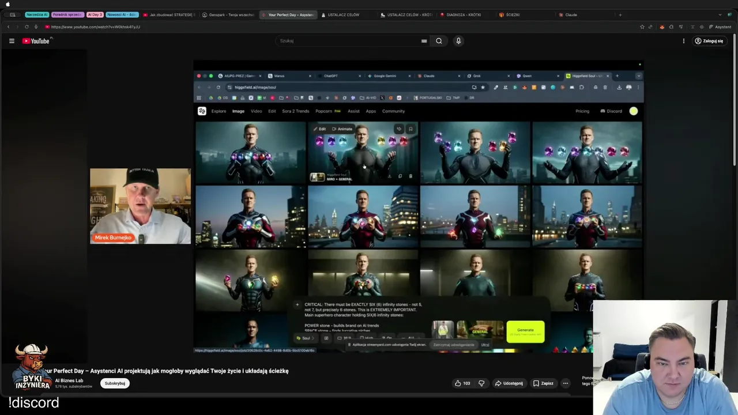Viewport: 738px width, 415px height.
Task: Open the Poradnik sprzedaży tab group
Action: coord(67,14)
